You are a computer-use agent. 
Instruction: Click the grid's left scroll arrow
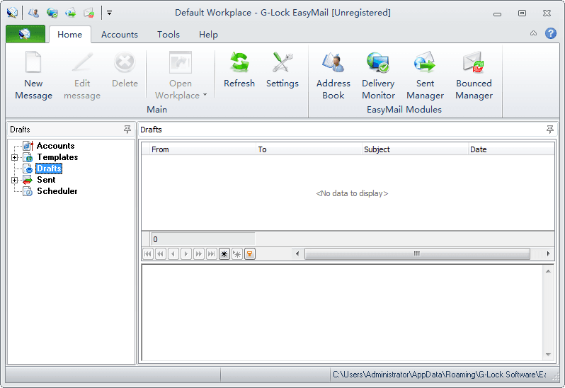tap(297, 253)
